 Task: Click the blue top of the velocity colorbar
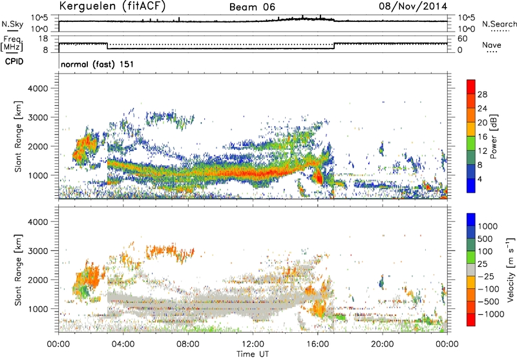(471, 220)
